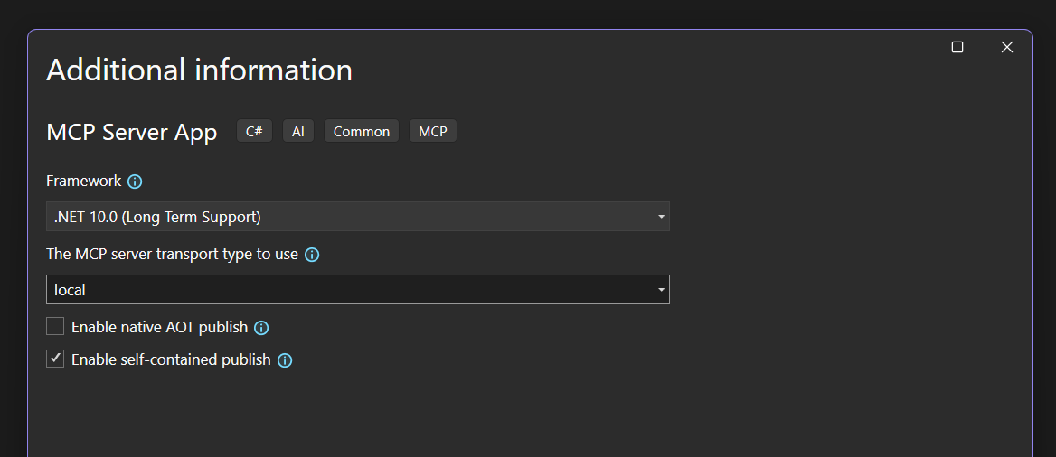The height and width of the screenshot is (457, 1056).
Task: Click the AI tag
Action: (x=298, y=131)
